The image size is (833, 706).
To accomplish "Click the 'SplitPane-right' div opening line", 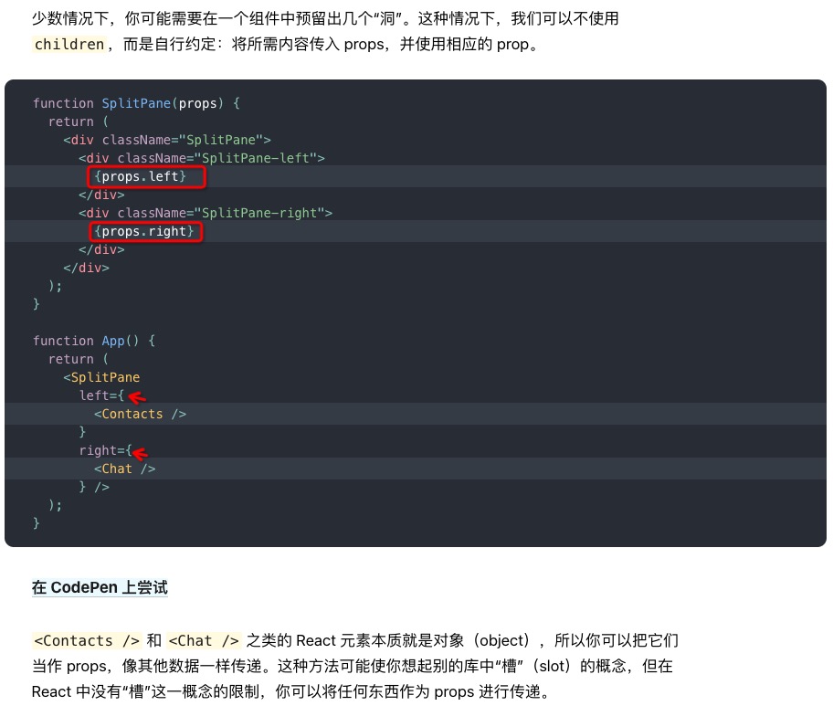I will [x=206, y=213].
